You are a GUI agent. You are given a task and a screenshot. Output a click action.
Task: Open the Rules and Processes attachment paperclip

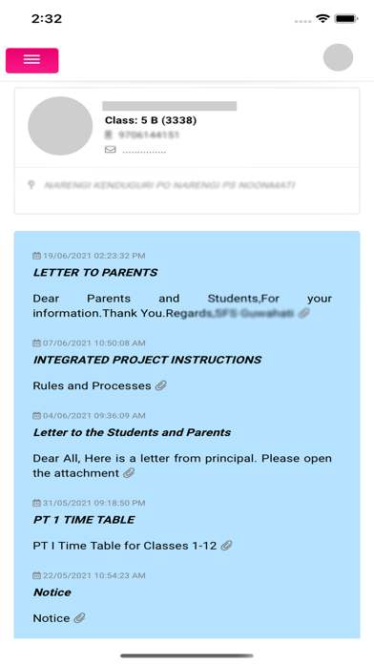[160, 385]
